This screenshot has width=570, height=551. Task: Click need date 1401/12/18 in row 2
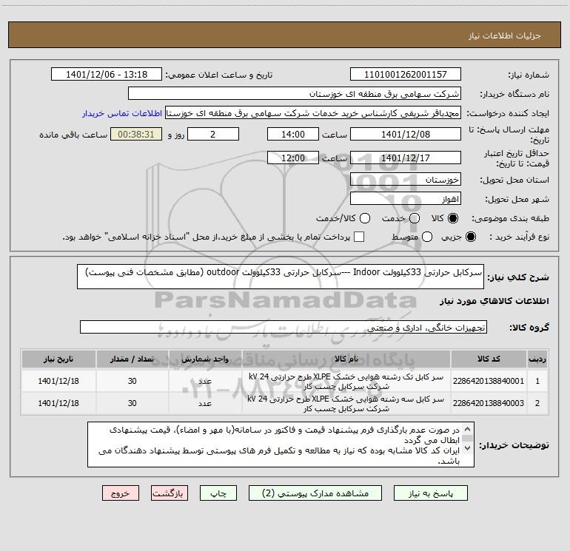pyautogui.click(x=58, y=403)
